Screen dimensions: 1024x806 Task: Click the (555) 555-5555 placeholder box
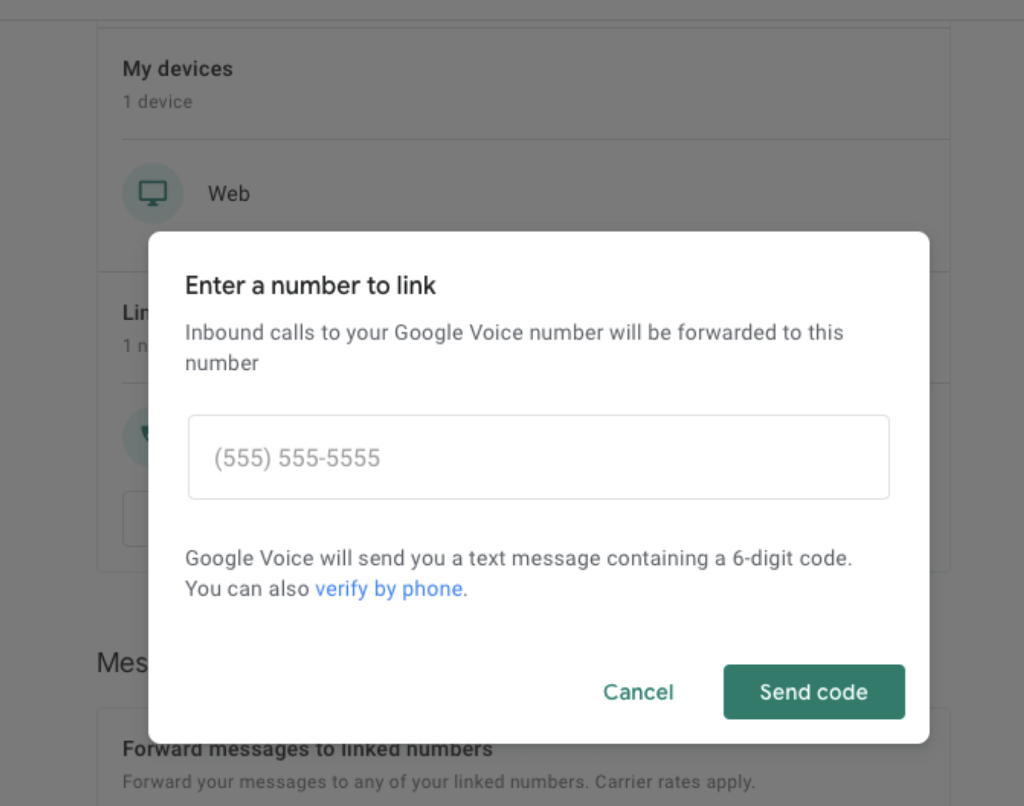pyautogui.click(x=539, y=457)
